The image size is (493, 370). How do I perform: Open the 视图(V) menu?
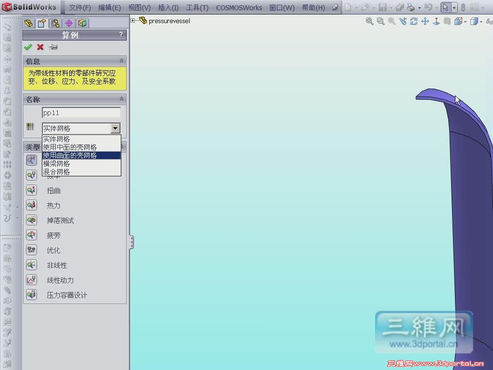(x=139, y=8)
